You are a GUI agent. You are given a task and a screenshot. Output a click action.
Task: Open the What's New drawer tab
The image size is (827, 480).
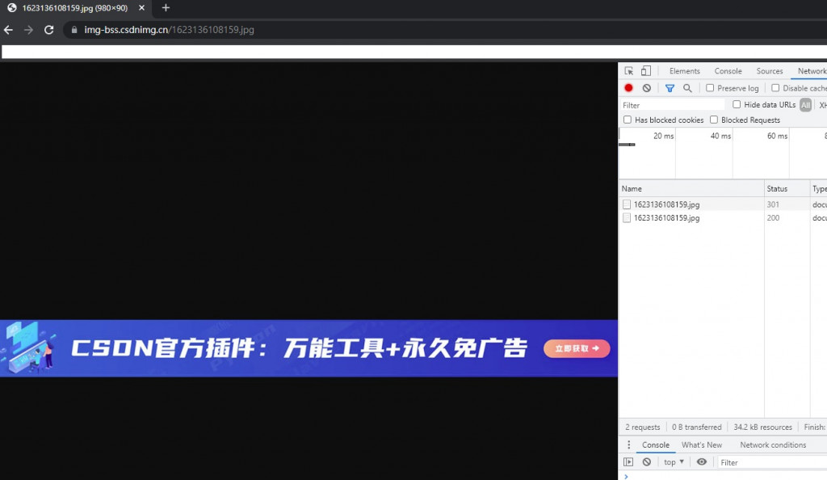(x=702, y=445)
